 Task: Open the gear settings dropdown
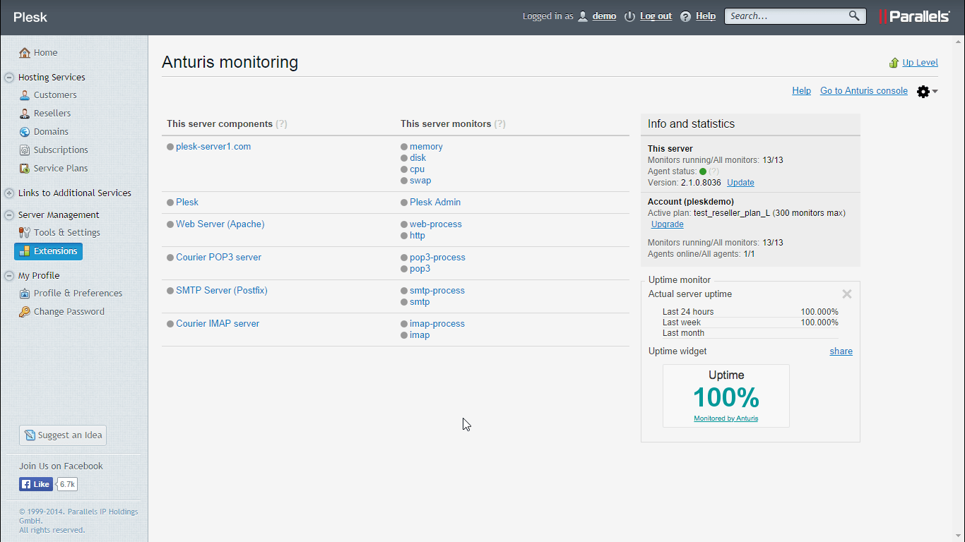(926, 92)
